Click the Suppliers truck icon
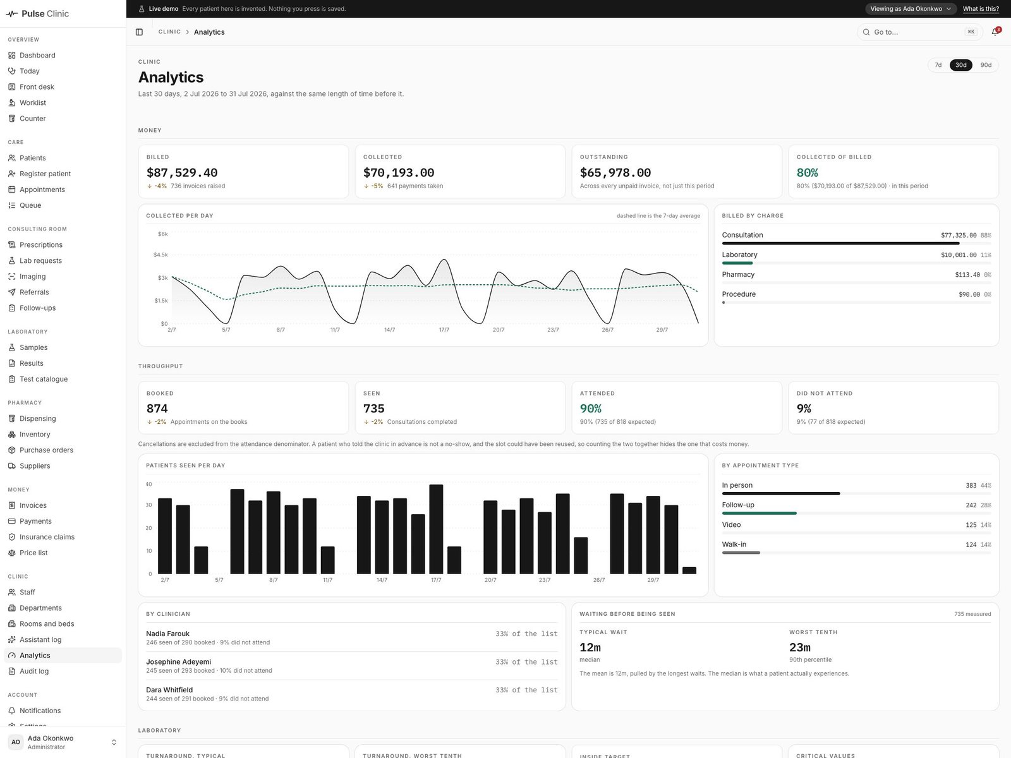The image size is (1011, 758). pyautogui.click(x=12, y=466)
